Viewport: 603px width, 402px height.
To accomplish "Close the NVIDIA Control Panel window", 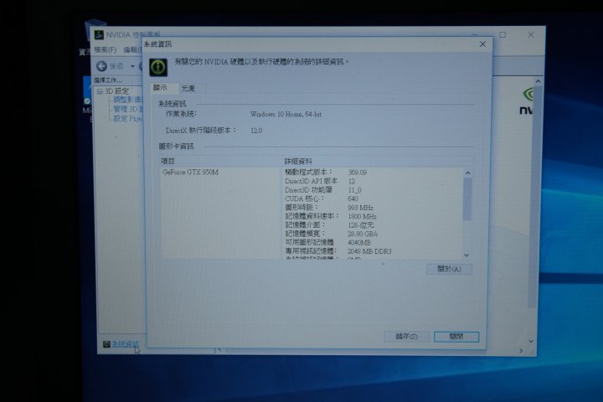I will [x=531, y=34].
